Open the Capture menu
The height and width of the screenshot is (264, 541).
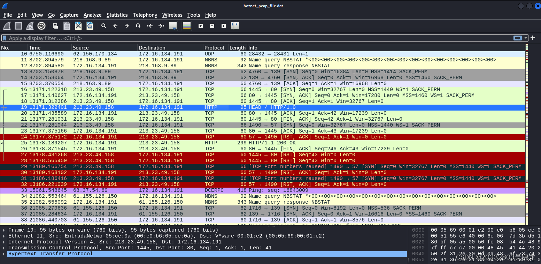(69, 15)
